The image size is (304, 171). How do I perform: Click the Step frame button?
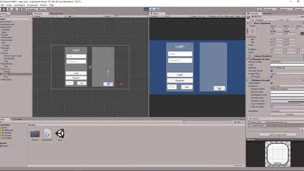point(157,9)
